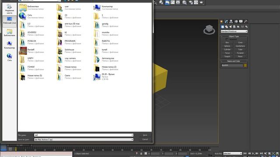Image resolution: width=280 pixels, height=157 pixels.
Task: Click the Torus primitive button
Action: click(x=227, y=53)
